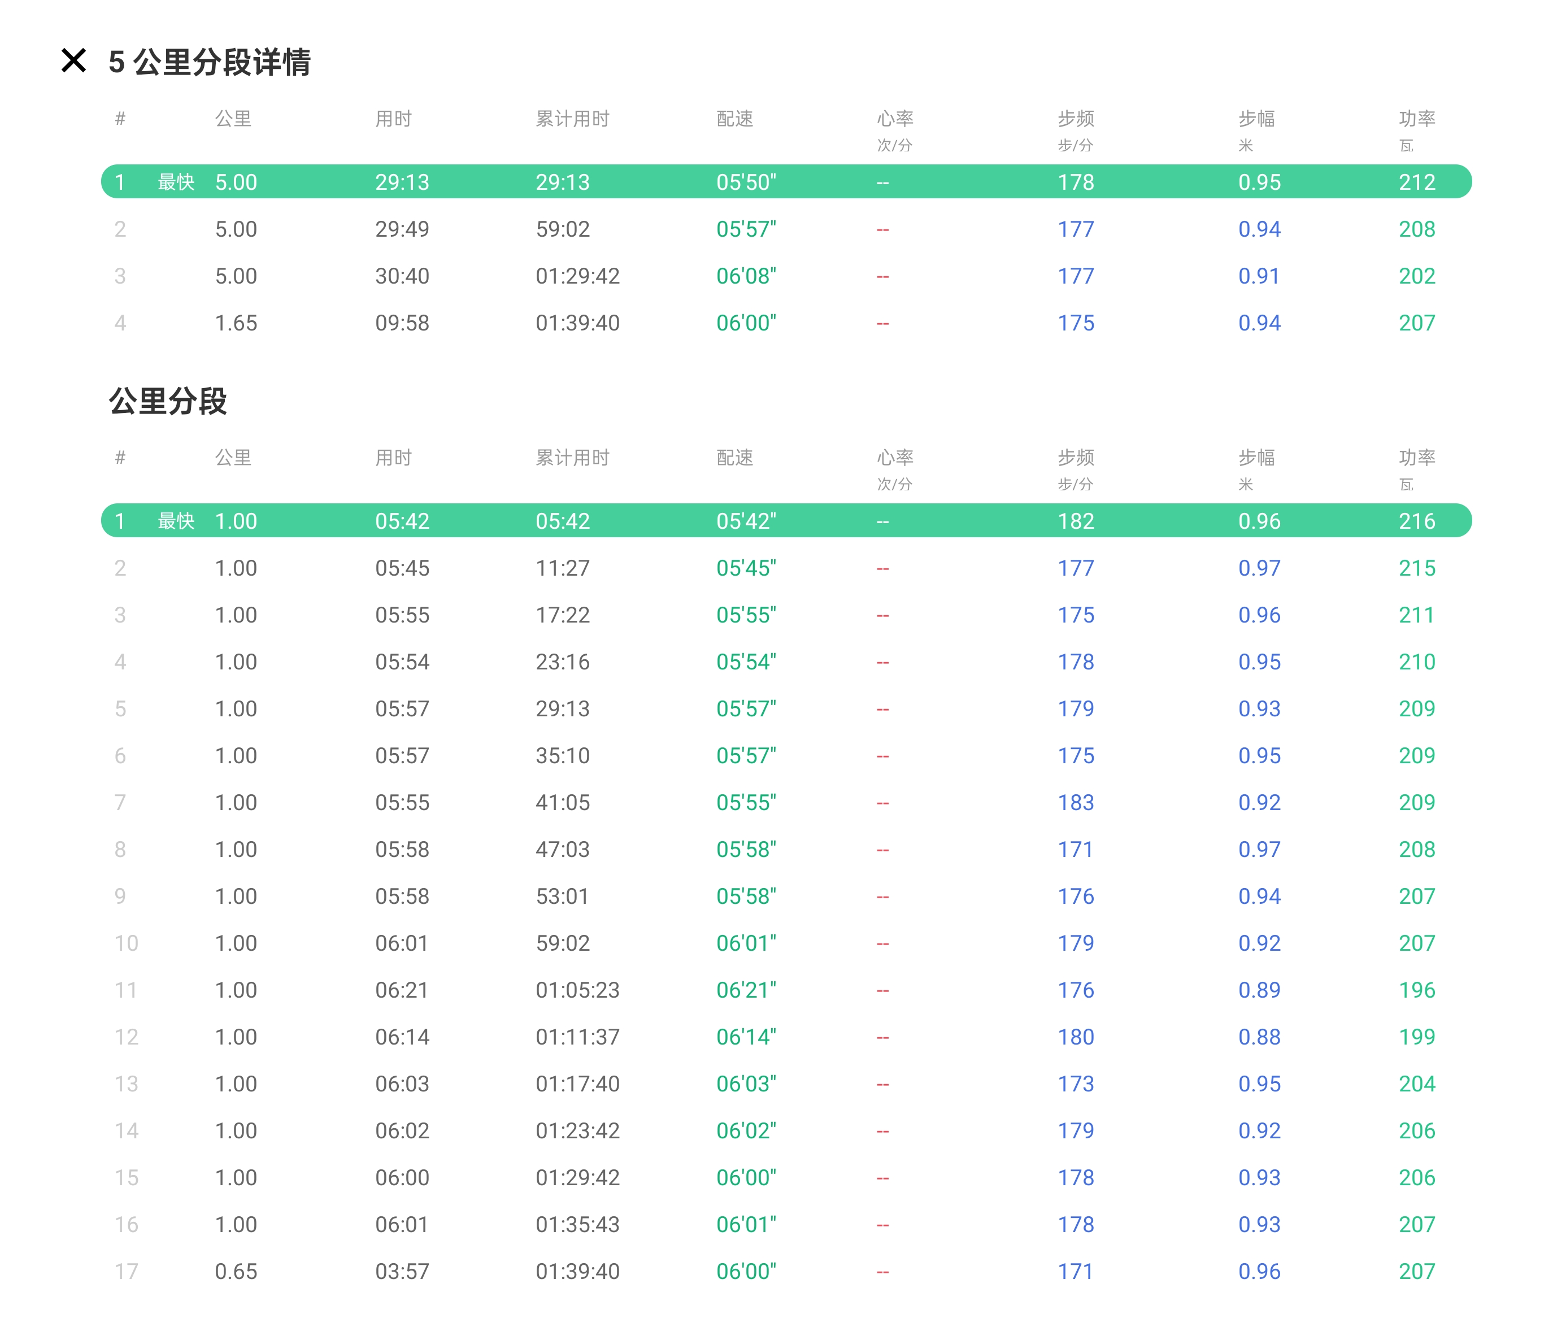
Task: Click the 配速 header in the 5 km table
Action: coord(734,119)
